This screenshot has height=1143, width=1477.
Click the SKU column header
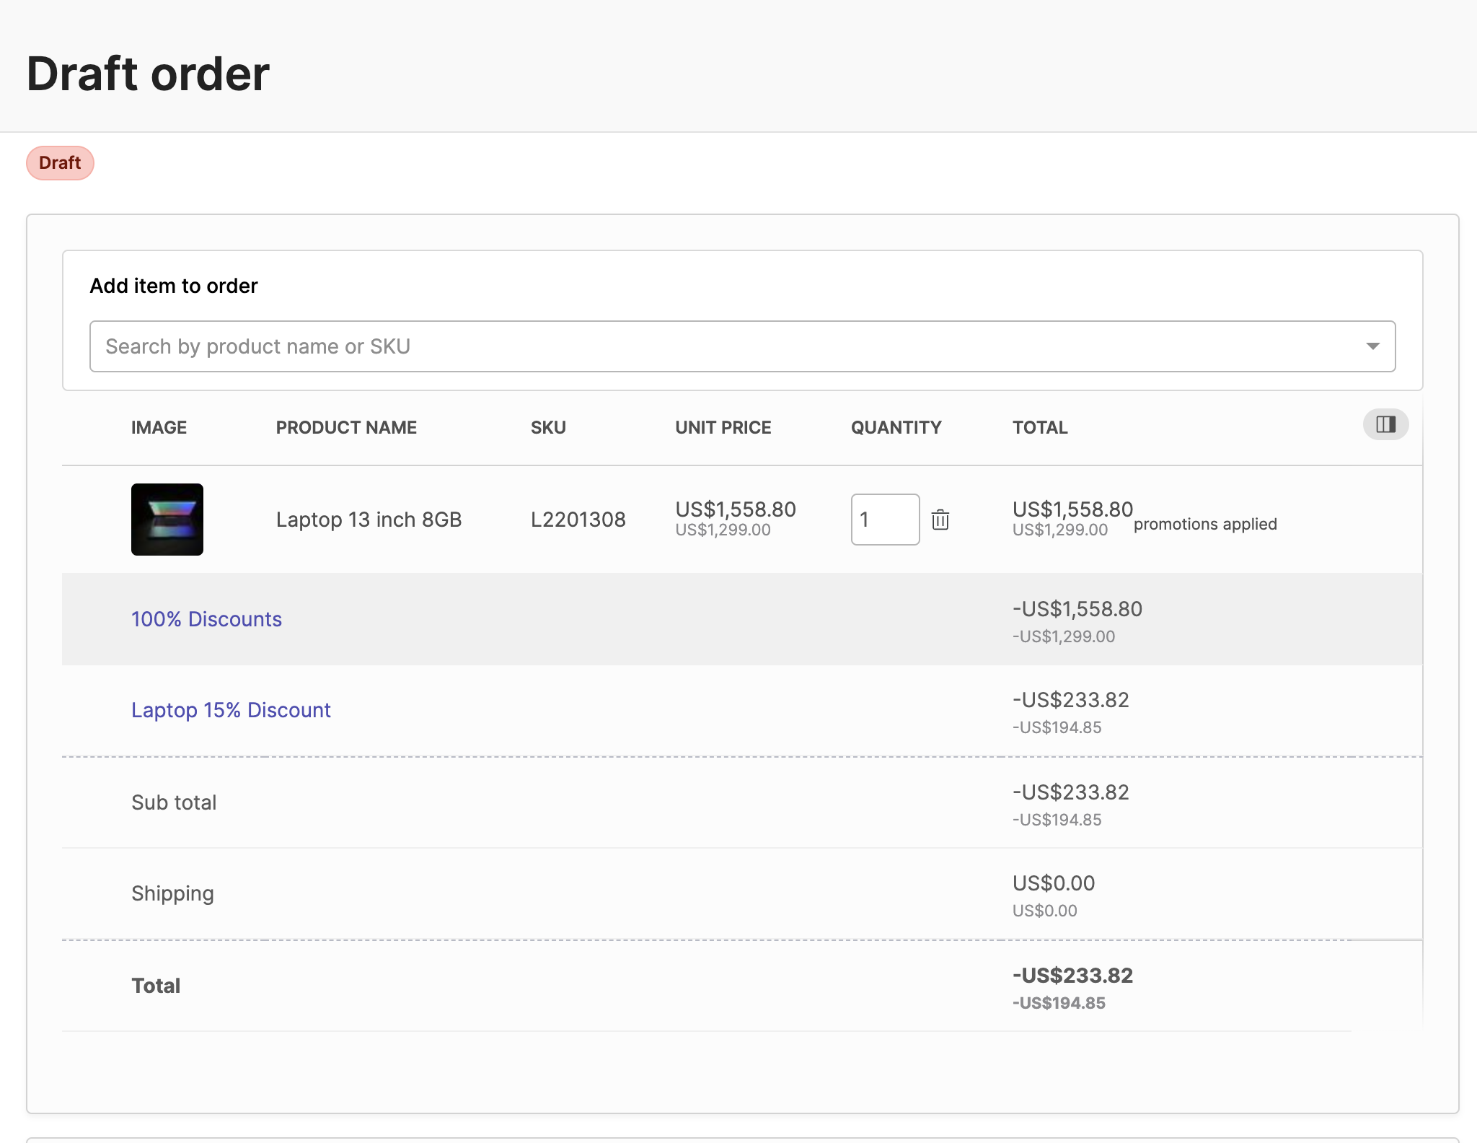[548, 427]
